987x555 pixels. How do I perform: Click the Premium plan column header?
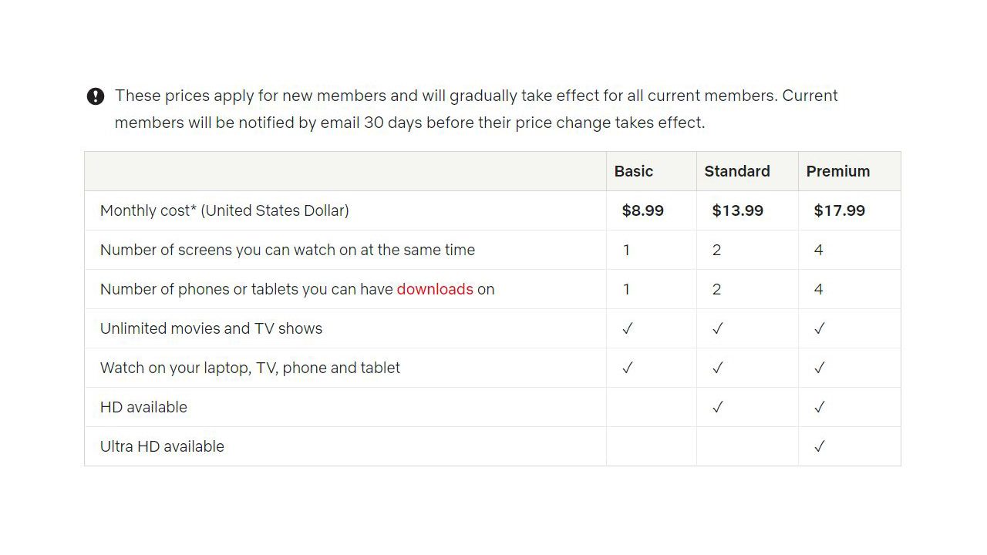click(838, 171)
